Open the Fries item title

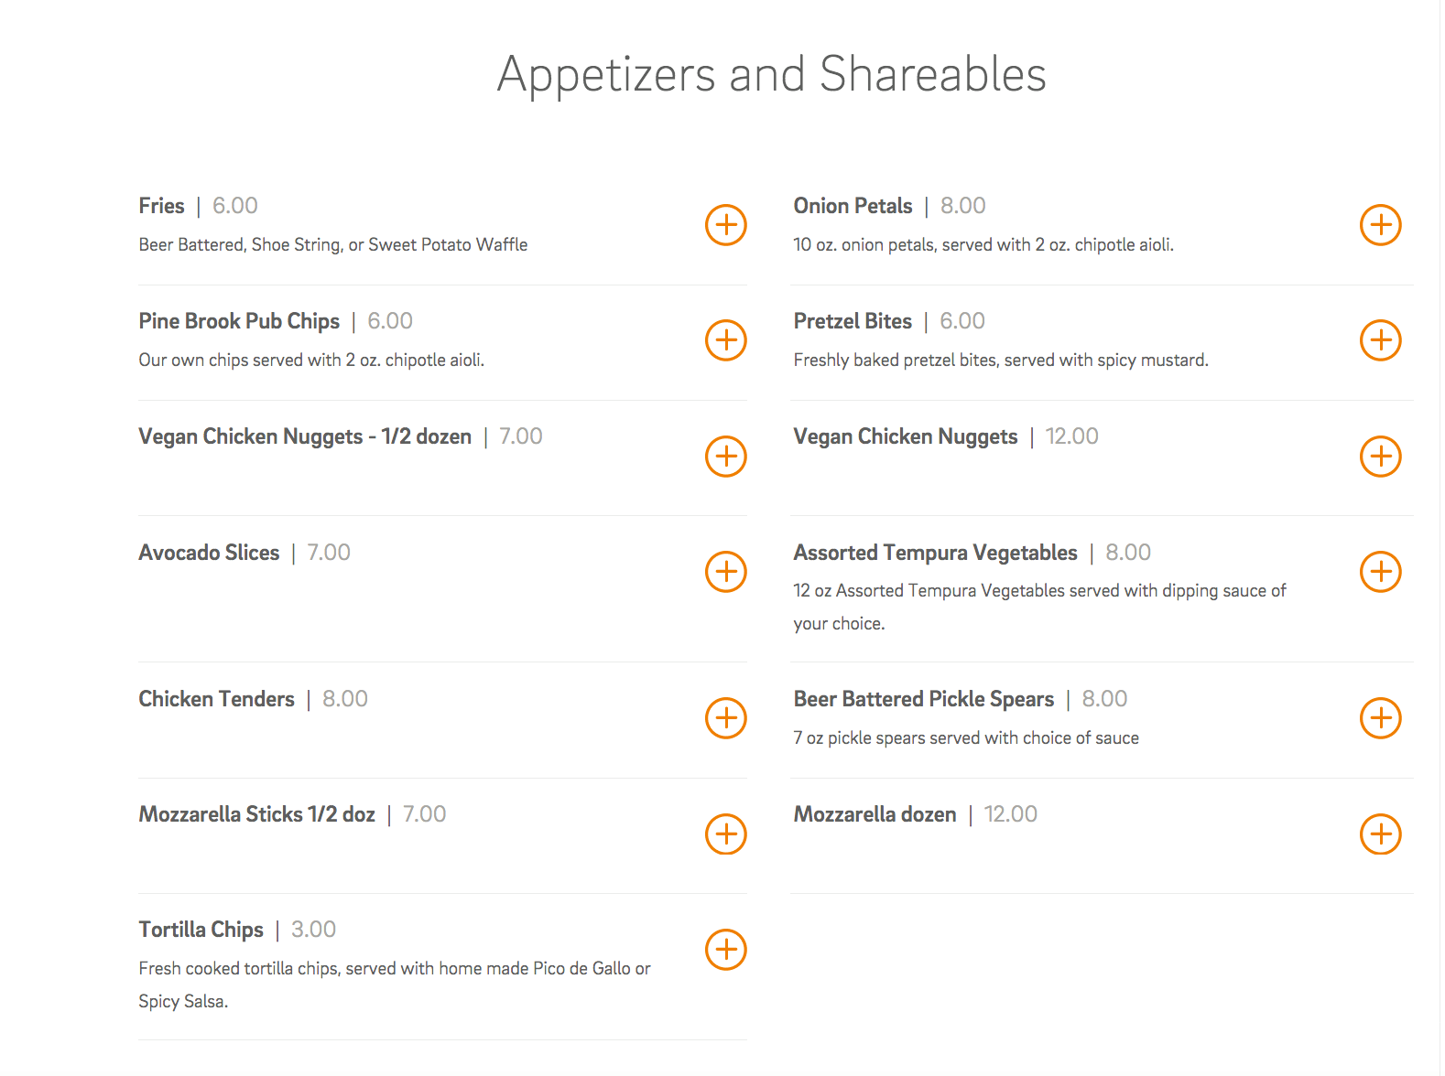[162, 206]
